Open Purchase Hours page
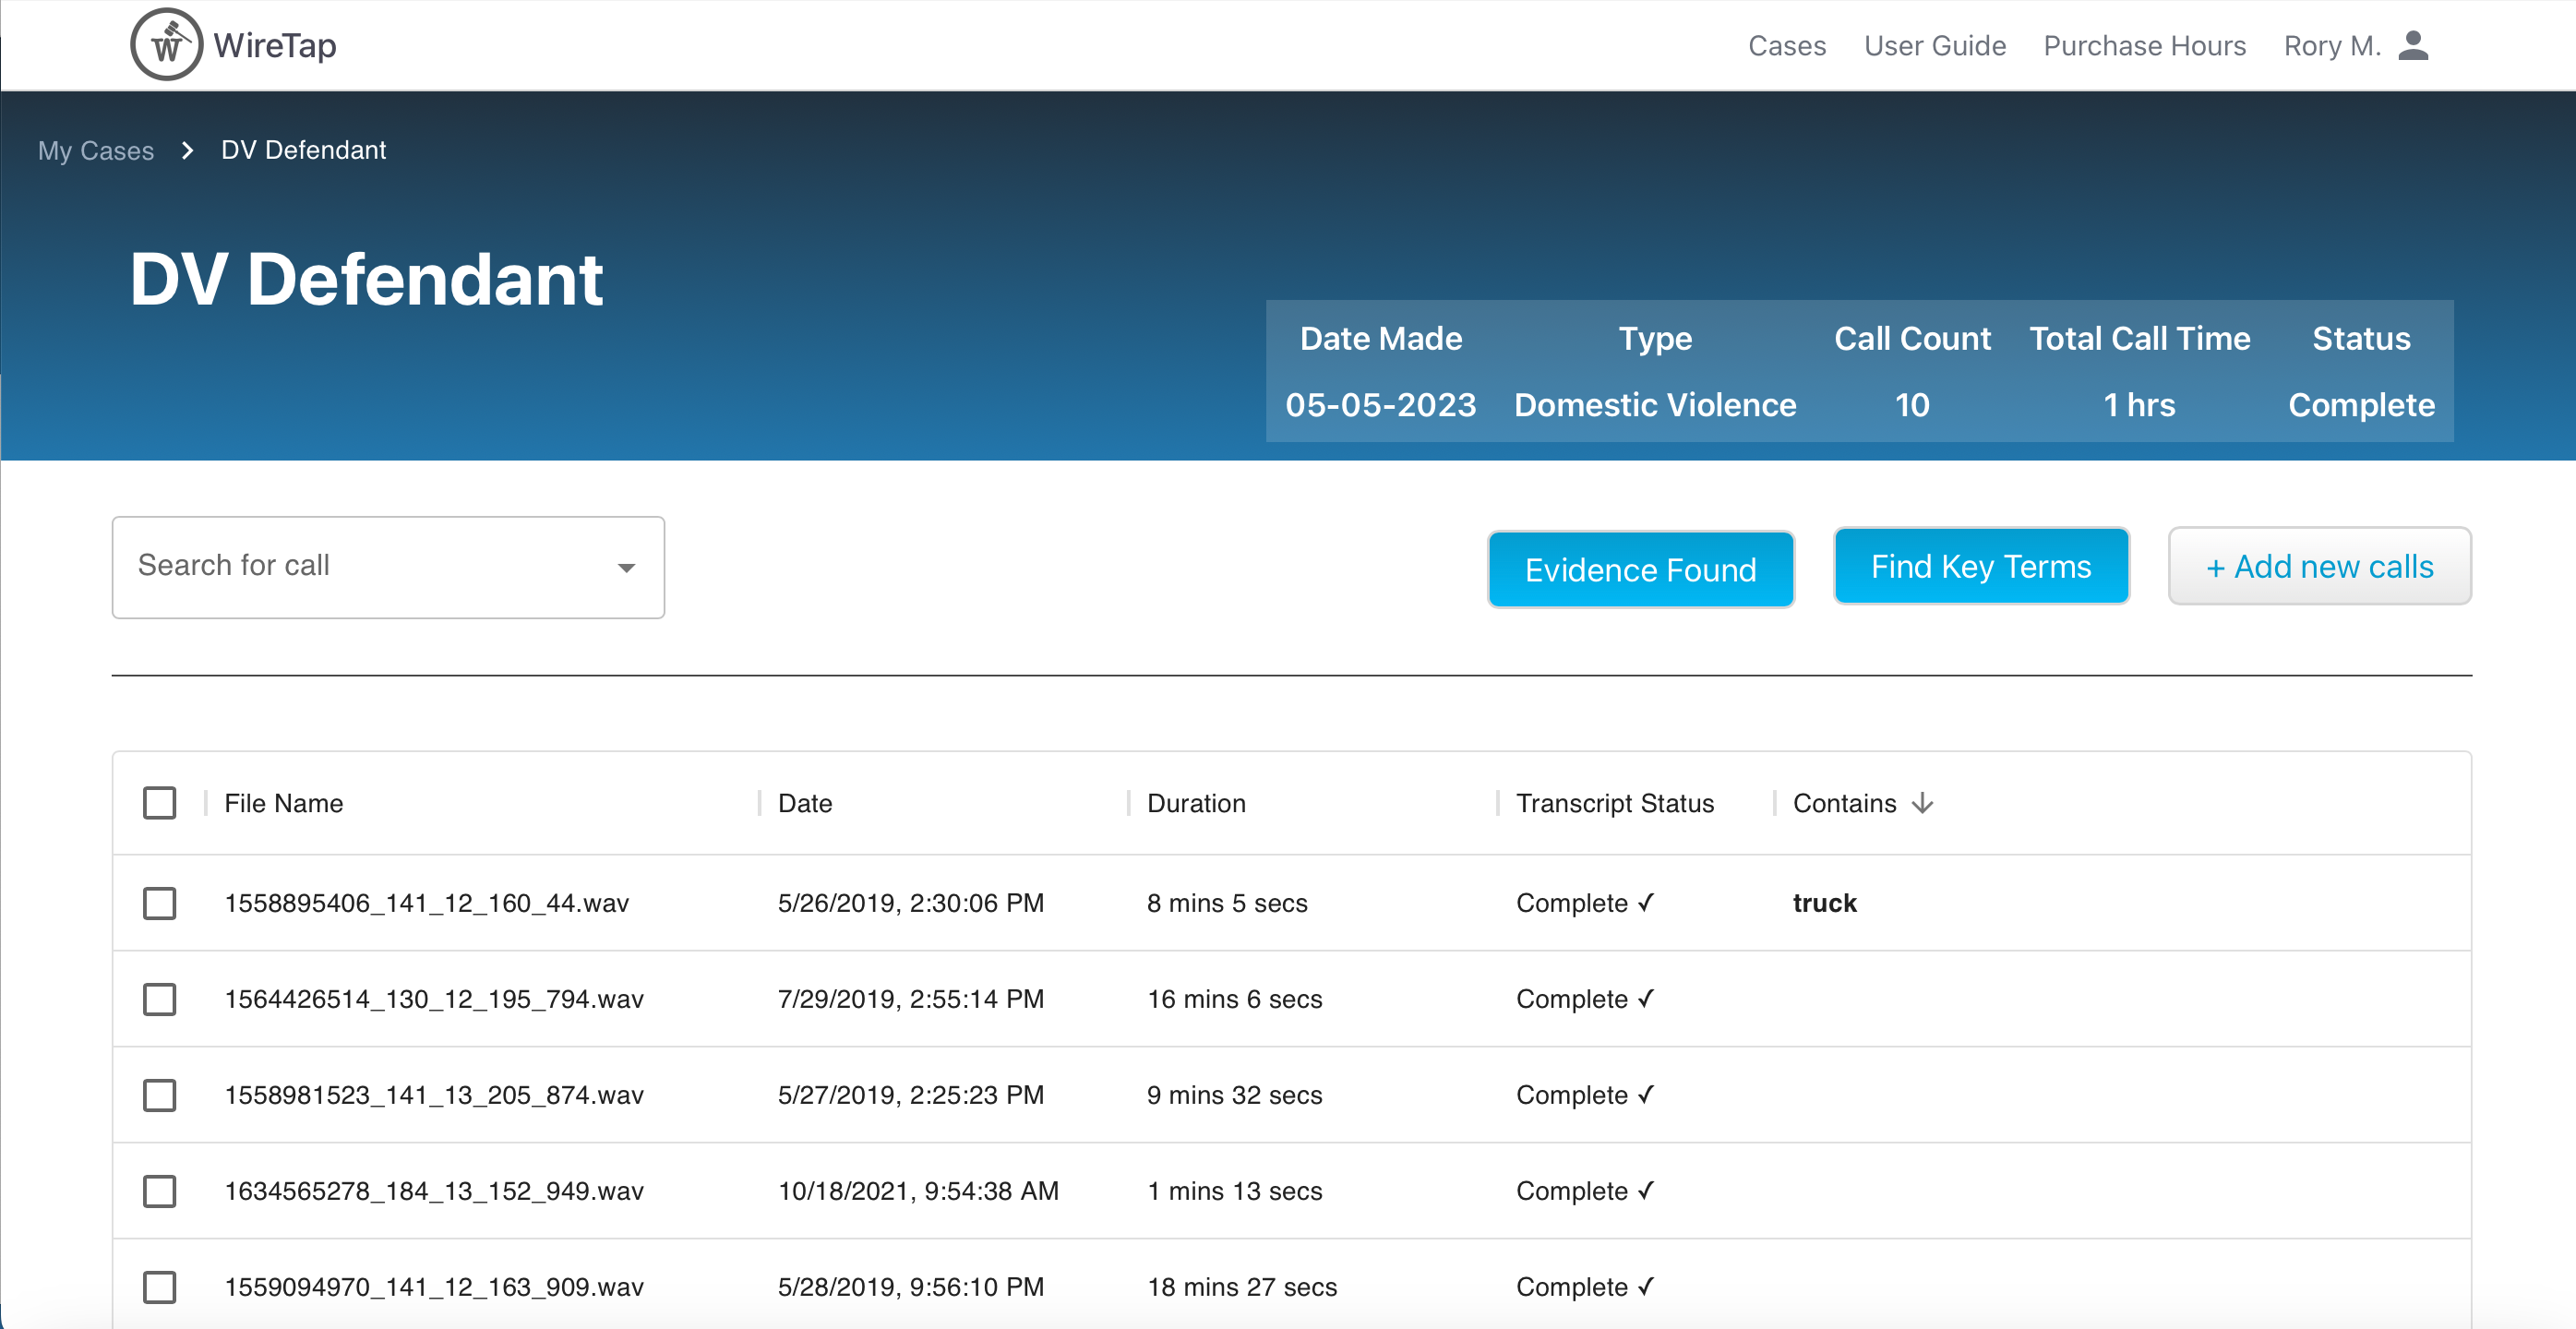This screenshot has height=1329, width=2576. coord(2144,46)
